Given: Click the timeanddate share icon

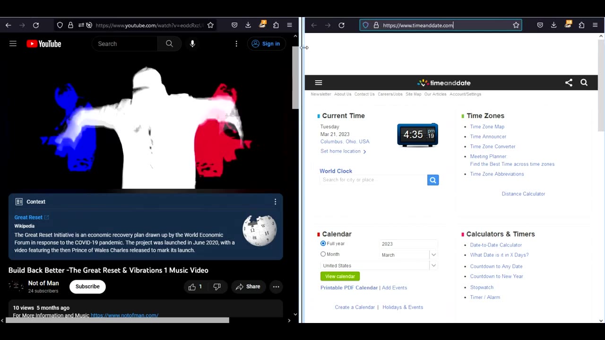Looking at the screenshot, I should [x=569, y=83].
